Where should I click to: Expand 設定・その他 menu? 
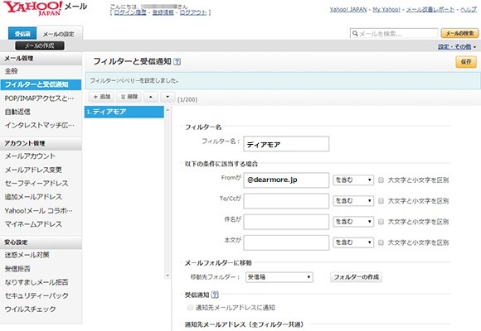point(457,47)
